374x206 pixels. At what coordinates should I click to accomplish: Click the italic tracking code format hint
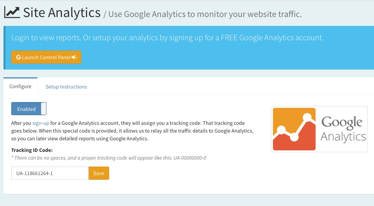pyautogui.click(x=108, y=158)
